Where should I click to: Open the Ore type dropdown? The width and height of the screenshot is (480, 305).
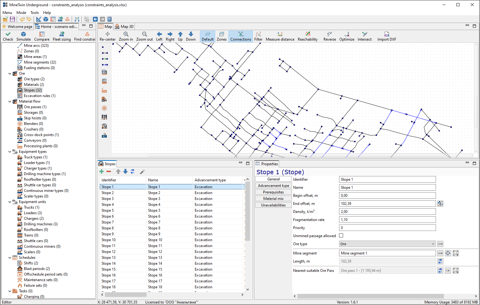pos(387,244)
